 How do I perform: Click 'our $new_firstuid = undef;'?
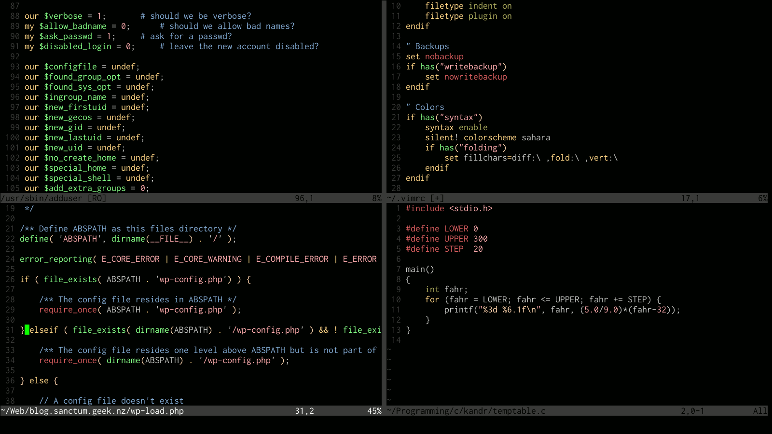click(x=87, y=107)
